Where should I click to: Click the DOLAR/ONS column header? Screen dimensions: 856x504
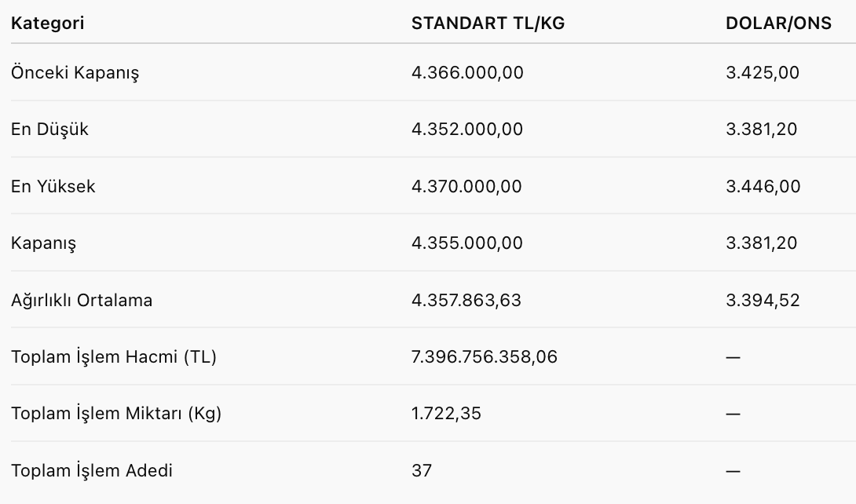click(778, 23)
